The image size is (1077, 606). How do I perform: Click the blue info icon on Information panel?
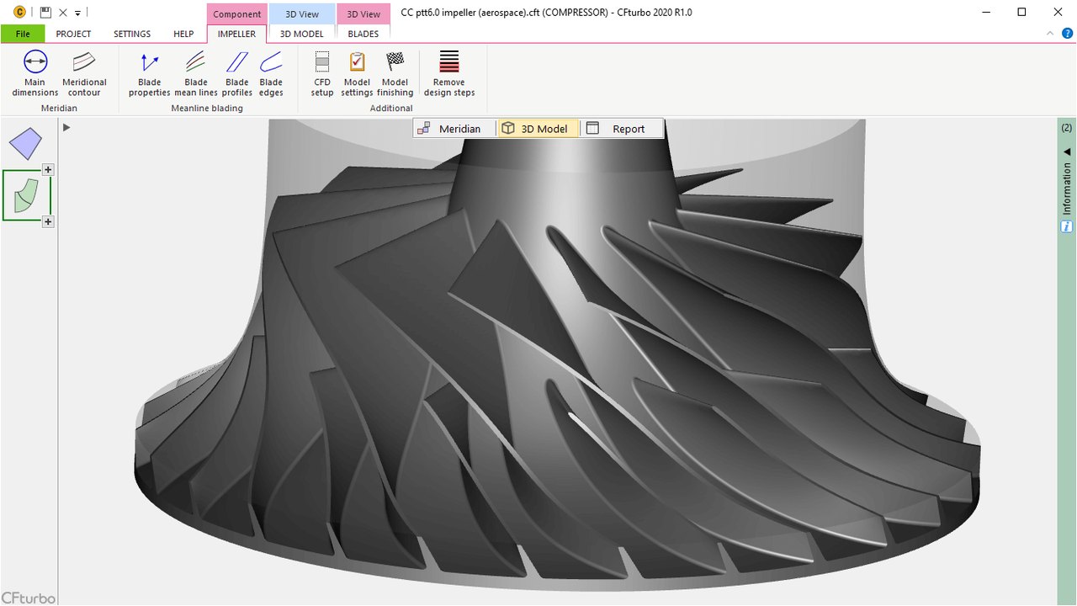click(1067, 226)
